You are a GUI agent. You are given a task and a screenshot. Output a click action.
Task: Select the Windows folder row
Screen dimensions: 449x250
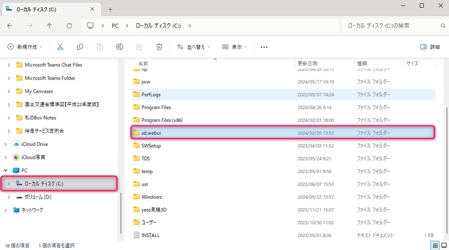(x=284, y=197)
